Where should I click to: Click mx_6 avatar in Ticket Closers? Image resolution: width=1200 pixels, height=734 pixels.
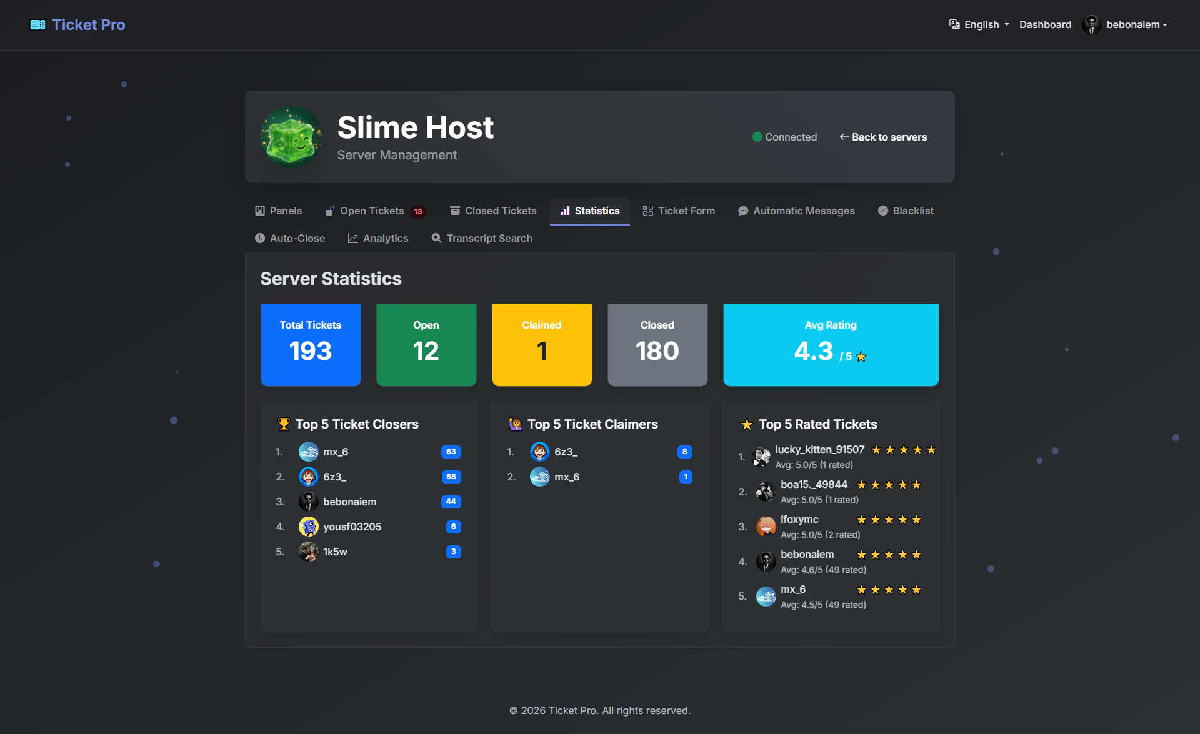[309, 452]
